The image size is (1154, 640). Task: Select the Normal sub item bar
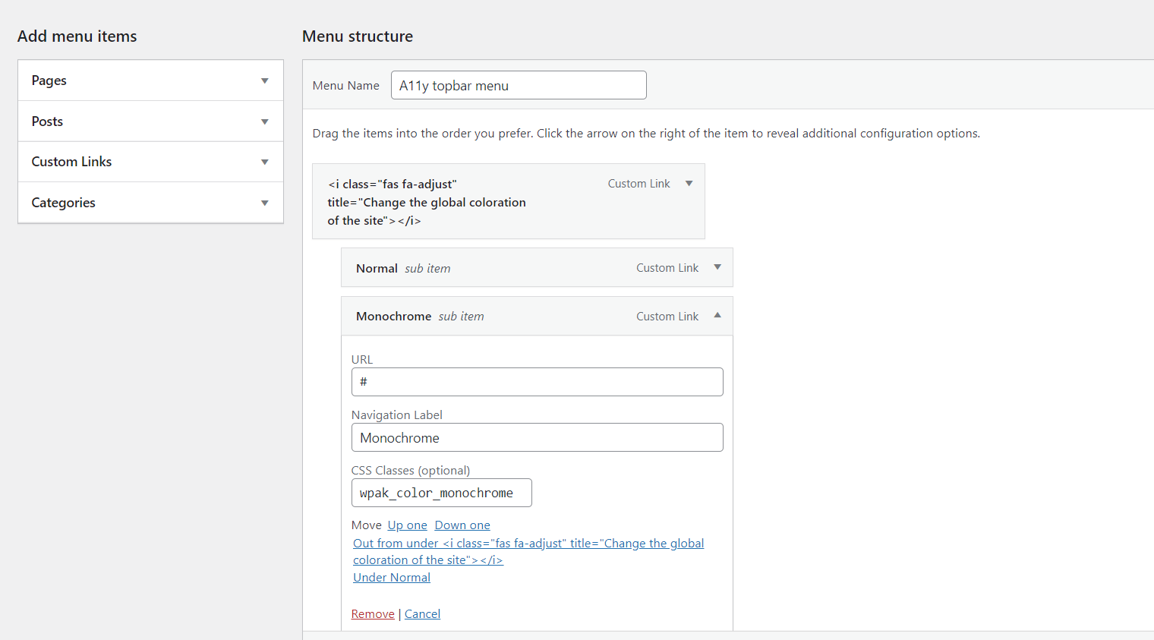click(x=537, y=267)
